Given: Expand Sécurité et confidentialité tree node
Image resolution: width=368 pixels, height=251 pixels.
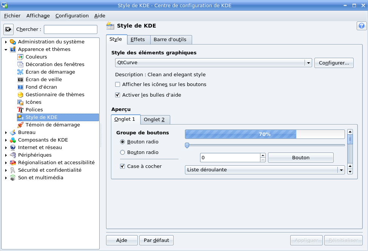Looking at the screenshot, I should coord(6,170).
